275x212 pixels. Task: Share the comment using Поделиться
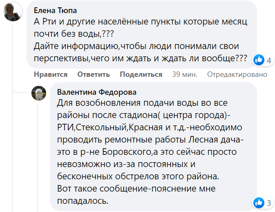pos(141,74)
